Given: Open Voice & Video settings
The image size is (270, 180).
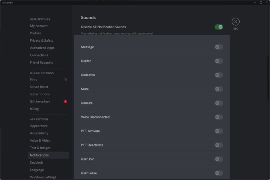Looking at the screenshot, I should 40,140.
